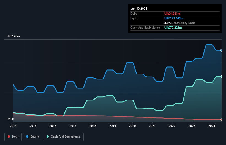Viewport: 226px width, 145px height.
Task: Click the 2019 x-axis label
Action: [113, 126]
